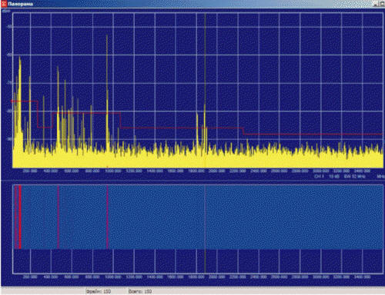The image size is (385, 295).
Task: Select the thick red marker in the lower panel
Action: click(20, 217)
